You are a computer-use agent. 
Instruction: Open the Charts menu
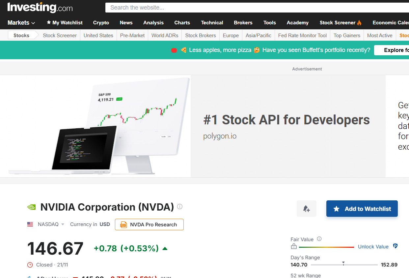point(182,23)
